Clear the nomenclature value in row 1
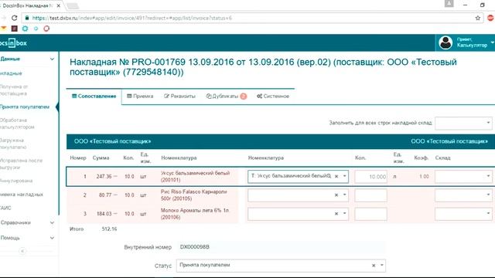The image size is (495, 278). click(x=336, y=177)
